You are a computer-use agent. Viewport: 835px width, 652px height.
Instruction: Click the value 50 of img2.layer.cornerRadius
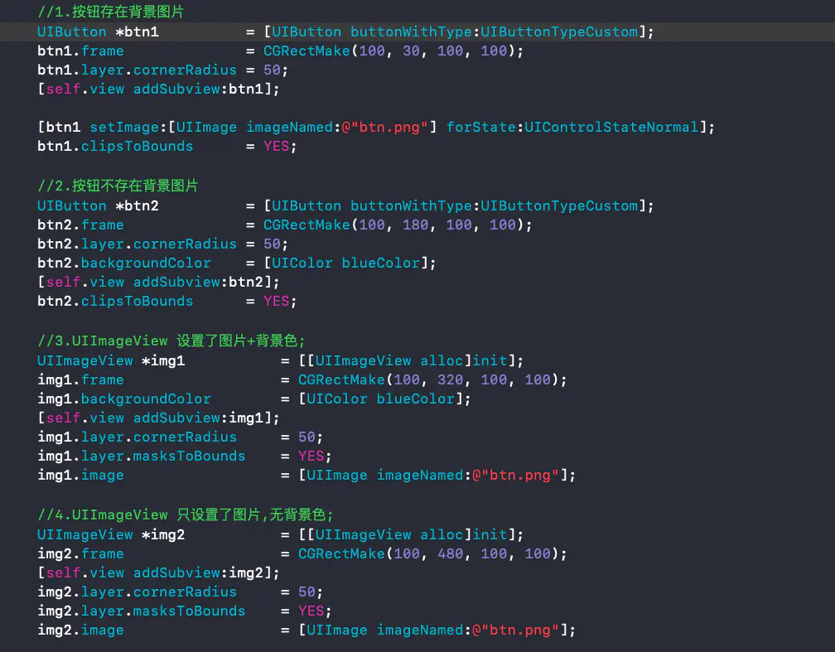[306, 592]
